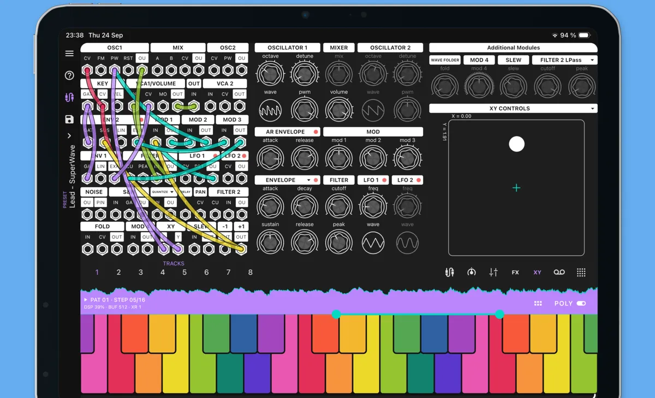Toggle the ENV 2 red dot in patch bay

[141, 120]
